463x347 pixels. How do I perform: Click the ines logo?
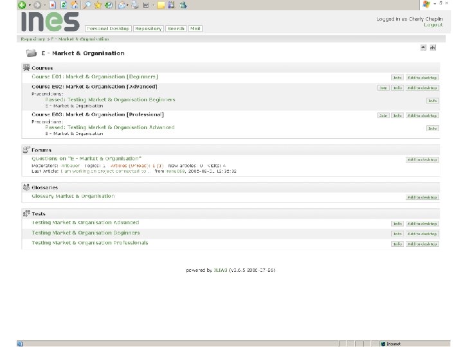click(x=51, y=22)
